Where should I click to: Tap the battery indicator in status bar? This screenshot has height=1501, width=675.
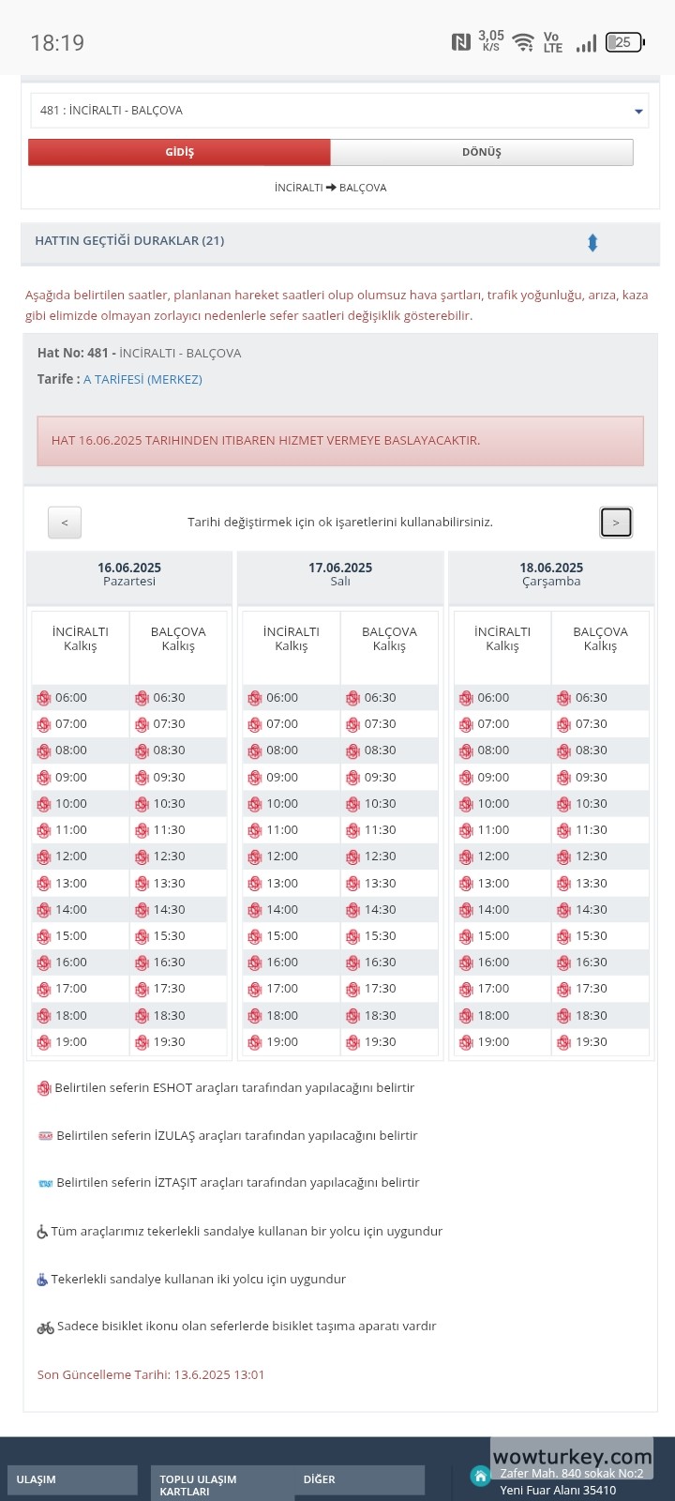[x=624, y=42]
